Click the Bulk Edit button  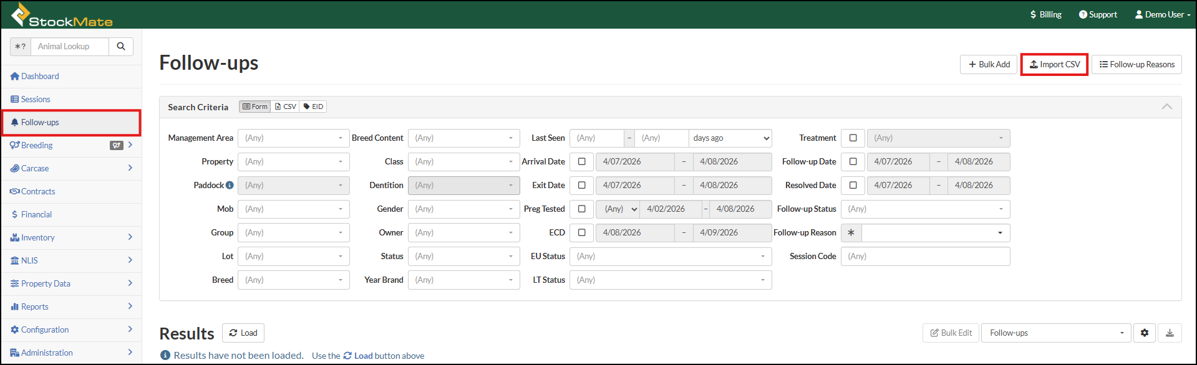[951, 333]
